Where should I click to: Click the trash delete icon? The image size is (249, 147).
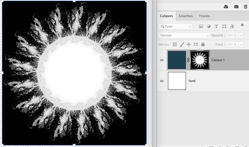click(x=245, y=6)
